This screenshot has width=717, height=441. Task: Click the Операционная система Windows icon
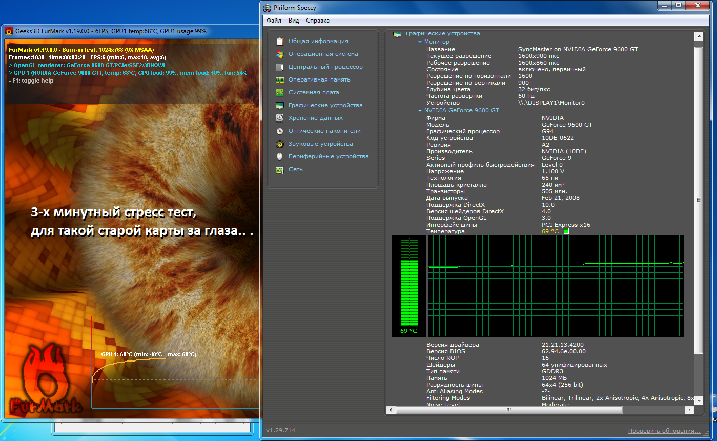pyautogui.click(x=280, y=54)
